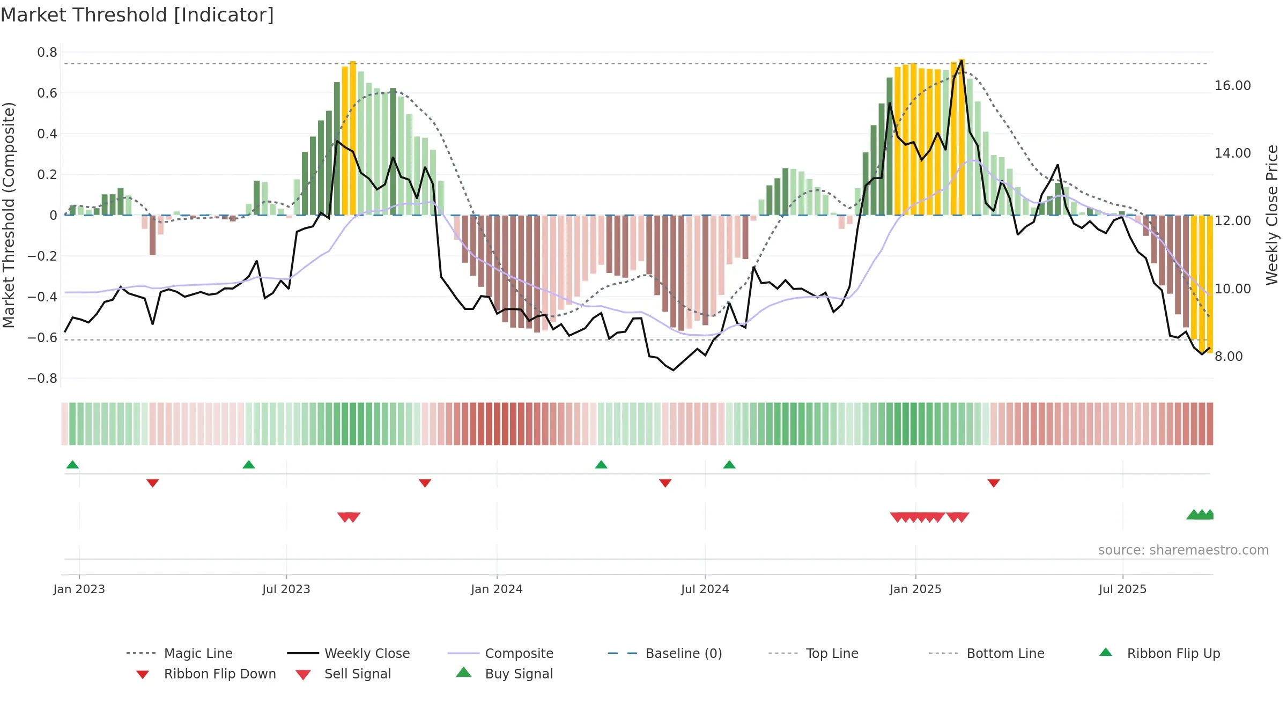Click the Jan 2025 axis label
1287x724 pixels.
click(x=916, y=589)
